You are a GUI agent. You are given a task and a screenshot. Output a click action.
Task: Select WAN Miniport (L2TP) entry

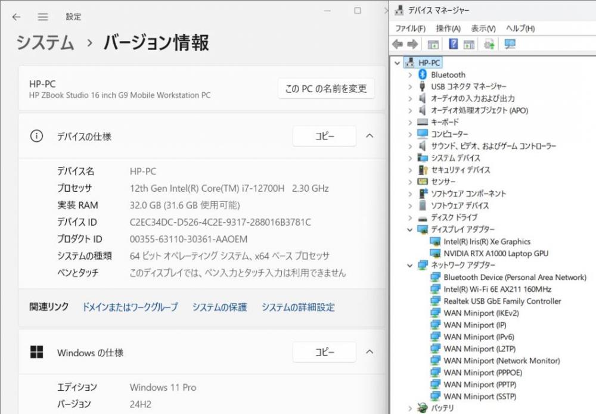click(480, 348)
